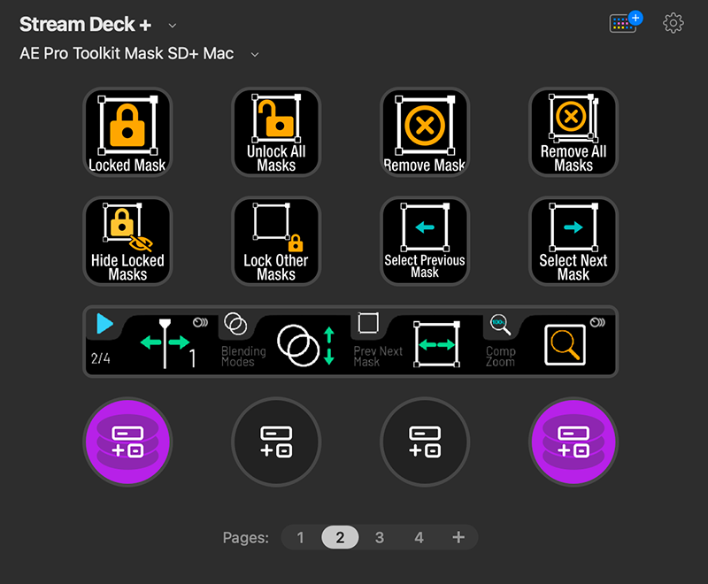Click the orange magnifier zoom dial key
The image size is (708, 584).
point(566,343)
